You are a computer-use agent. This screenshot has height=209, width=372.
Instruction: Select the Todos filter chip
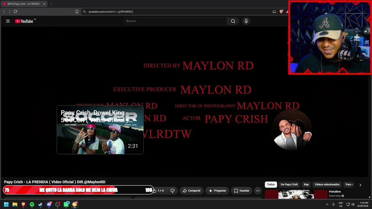[x=271, y=185]
